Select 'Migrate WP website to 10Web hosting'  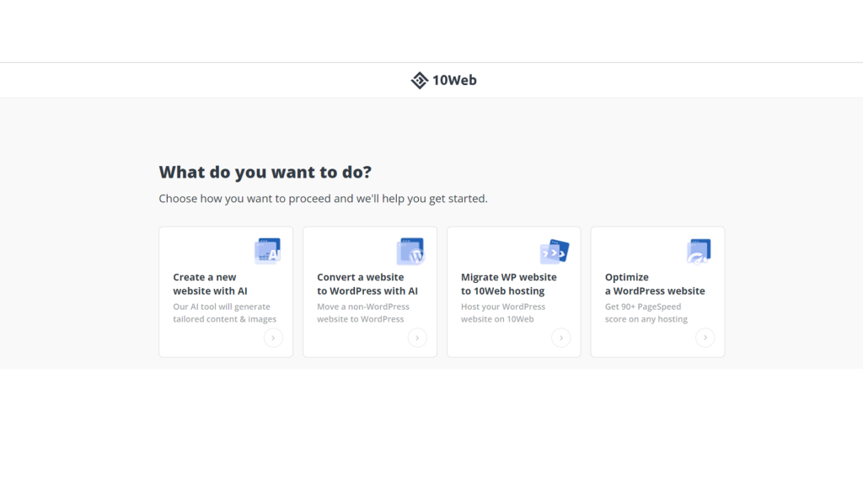click(513, 290)
